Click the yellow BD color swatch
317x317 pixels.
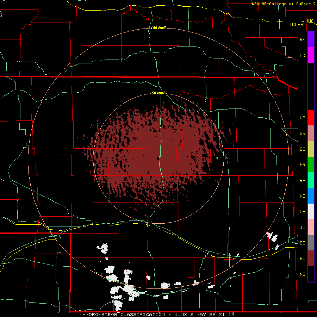tap(311, 149)
